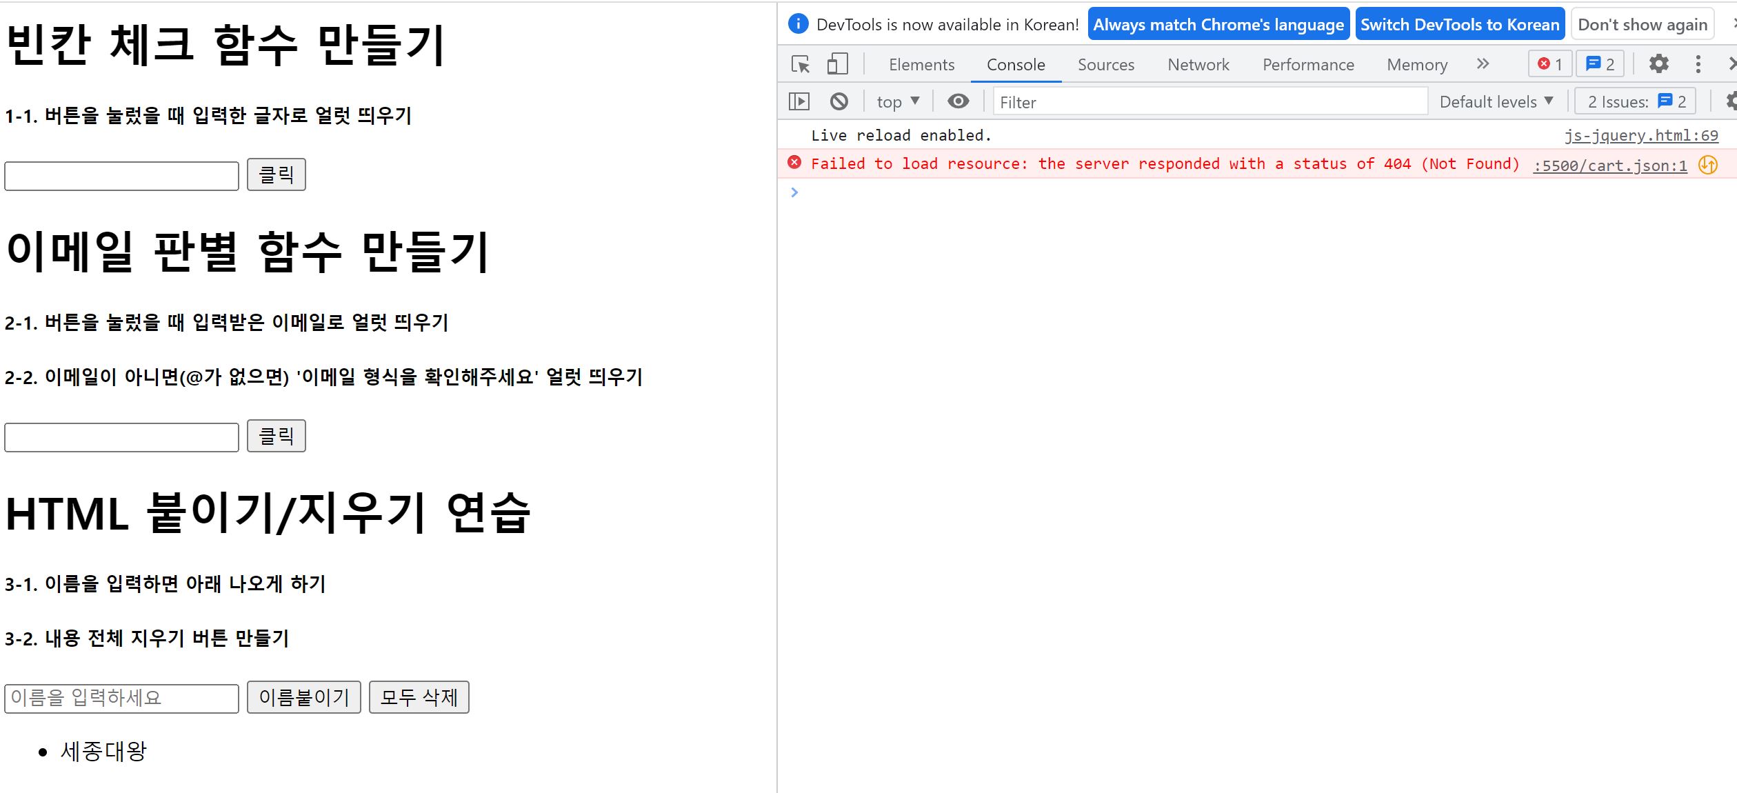The height and width of the screenshot is (793, 1737).
Task: Click the 이름을 입력하세요 input field
Action: [121, 698]
